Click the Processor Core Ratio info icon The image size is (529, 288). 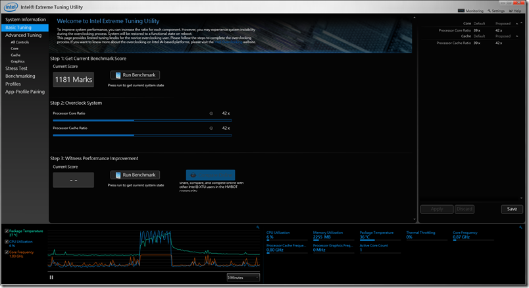click(211, 113)
